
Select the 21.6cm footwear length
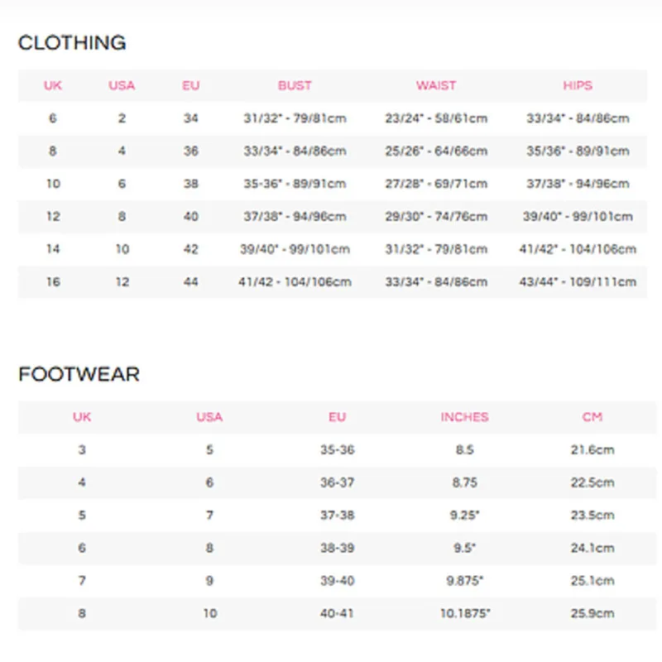coord(592,450)
